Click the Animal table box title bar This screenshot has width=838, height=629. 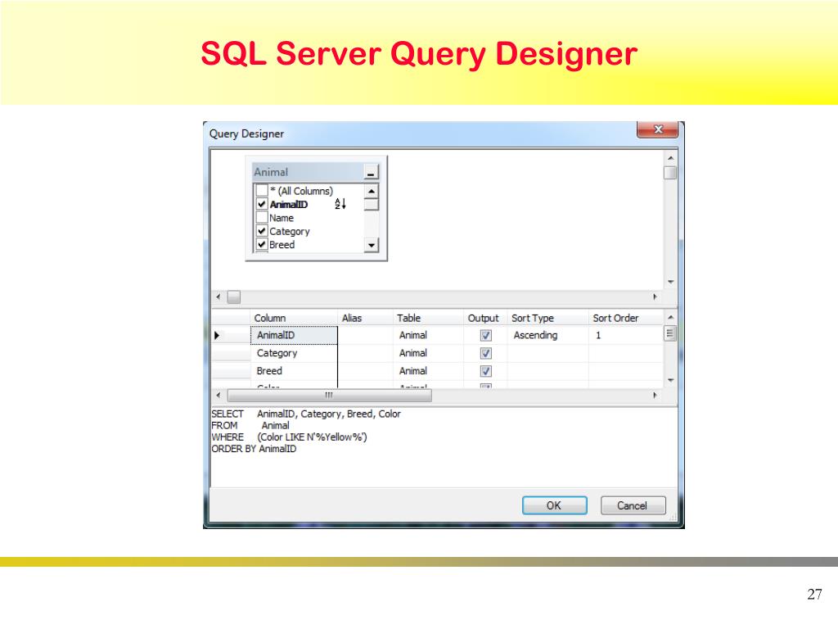click(308, 172)
